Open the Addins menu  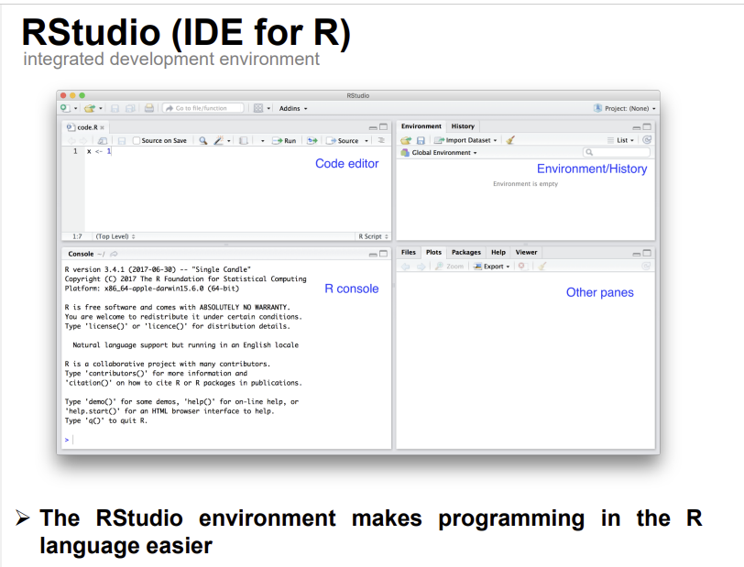pyautogui.click(x=293, y=108)
